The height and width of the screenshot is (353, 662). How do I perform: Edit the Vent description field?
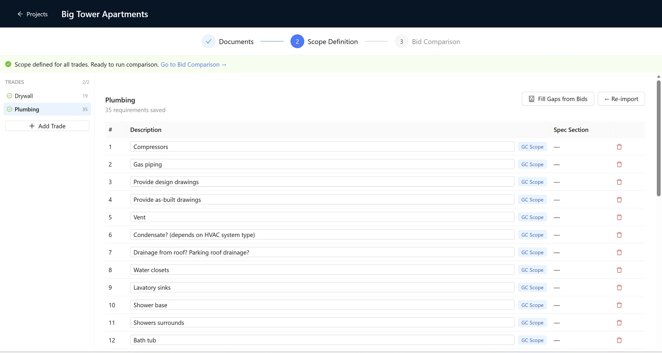click(322, 217)
